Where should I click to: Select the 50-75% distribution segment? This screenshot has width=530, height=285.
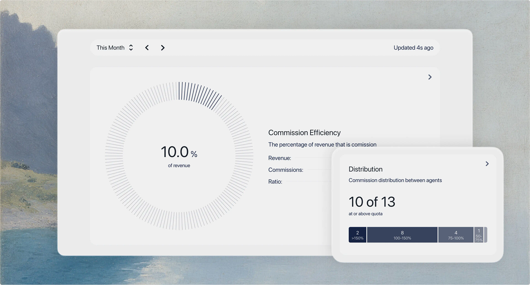(479, 235)
